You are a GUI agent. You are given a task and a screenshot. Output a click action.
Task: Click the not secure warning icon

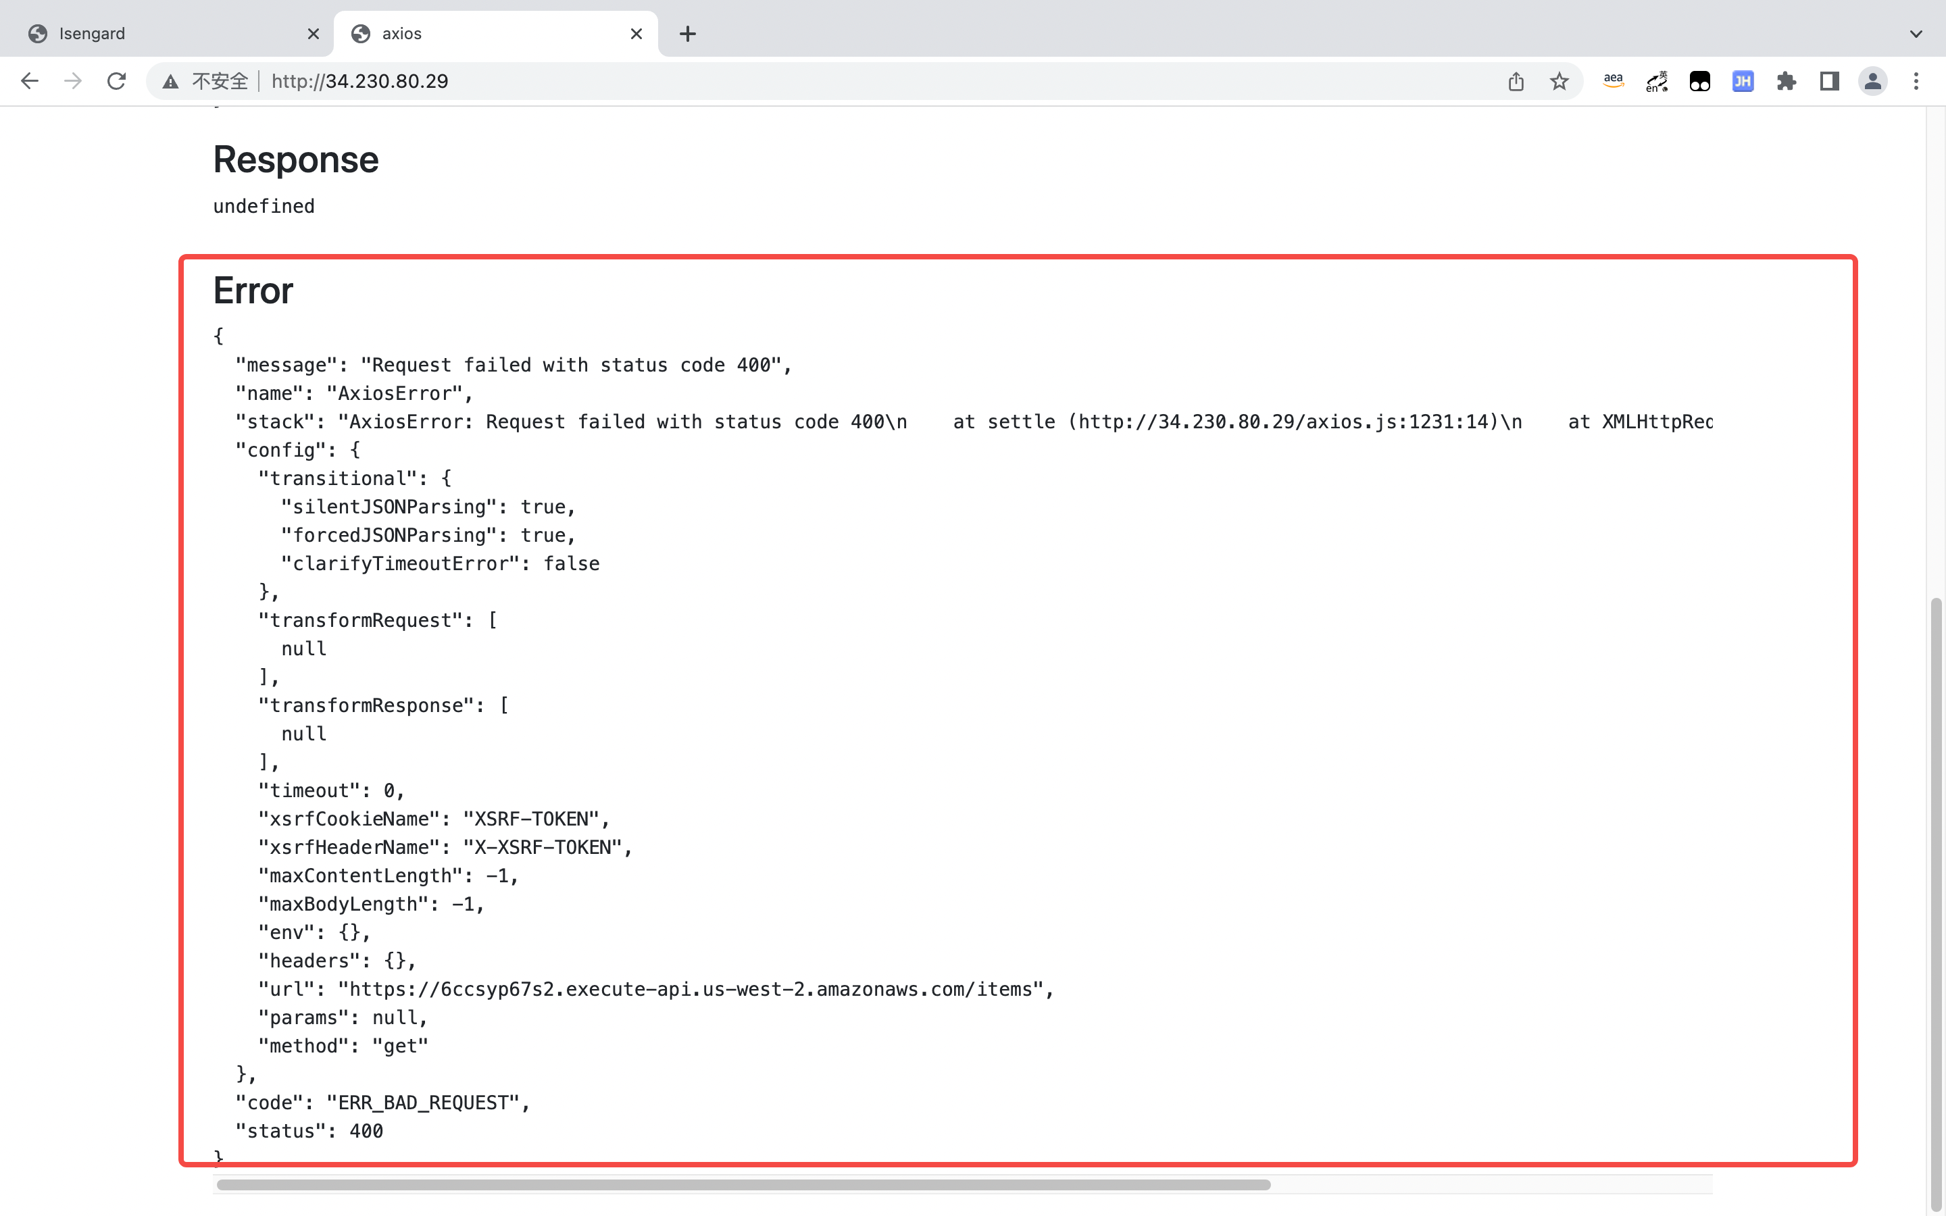170,81
